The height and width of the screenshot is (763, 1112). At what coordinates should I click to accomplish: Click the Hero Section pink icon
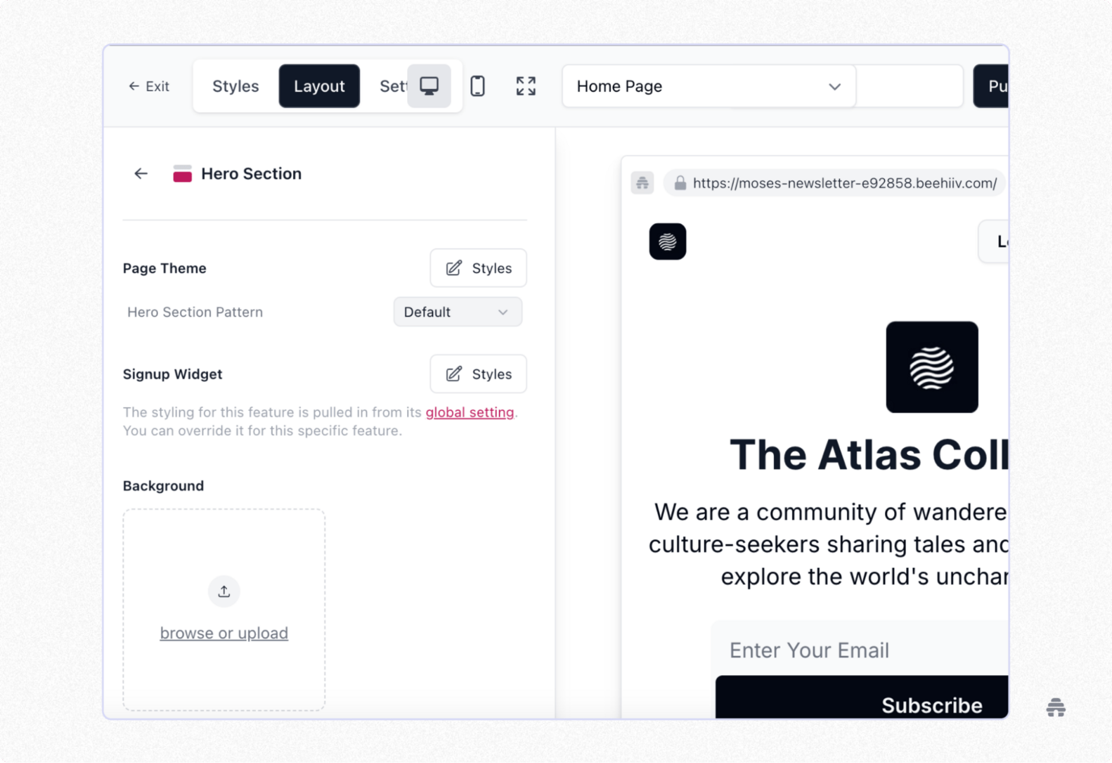point(182,174)
